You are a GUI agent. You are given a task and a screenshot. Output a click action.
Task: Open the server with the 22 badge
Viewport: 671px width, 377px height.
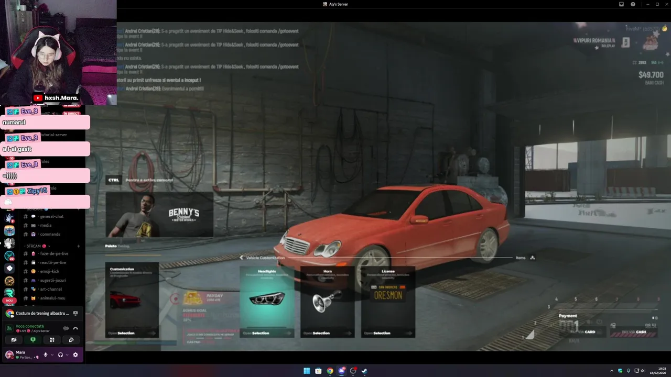tap(9, 256)
